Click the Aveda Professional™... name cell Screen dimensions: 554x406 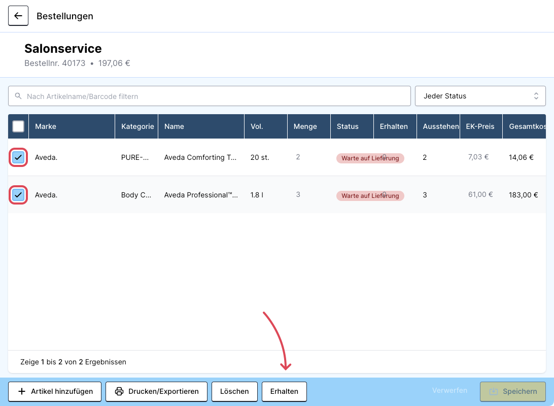pyautogui.click(x=201, y=195)
